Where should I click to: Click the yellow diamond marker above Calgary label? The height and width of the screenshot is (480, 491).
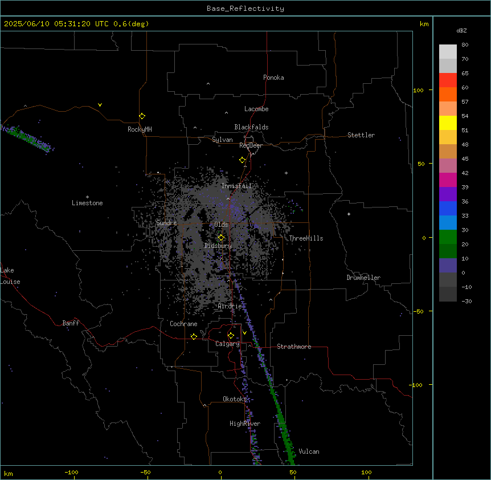(231, 336)
